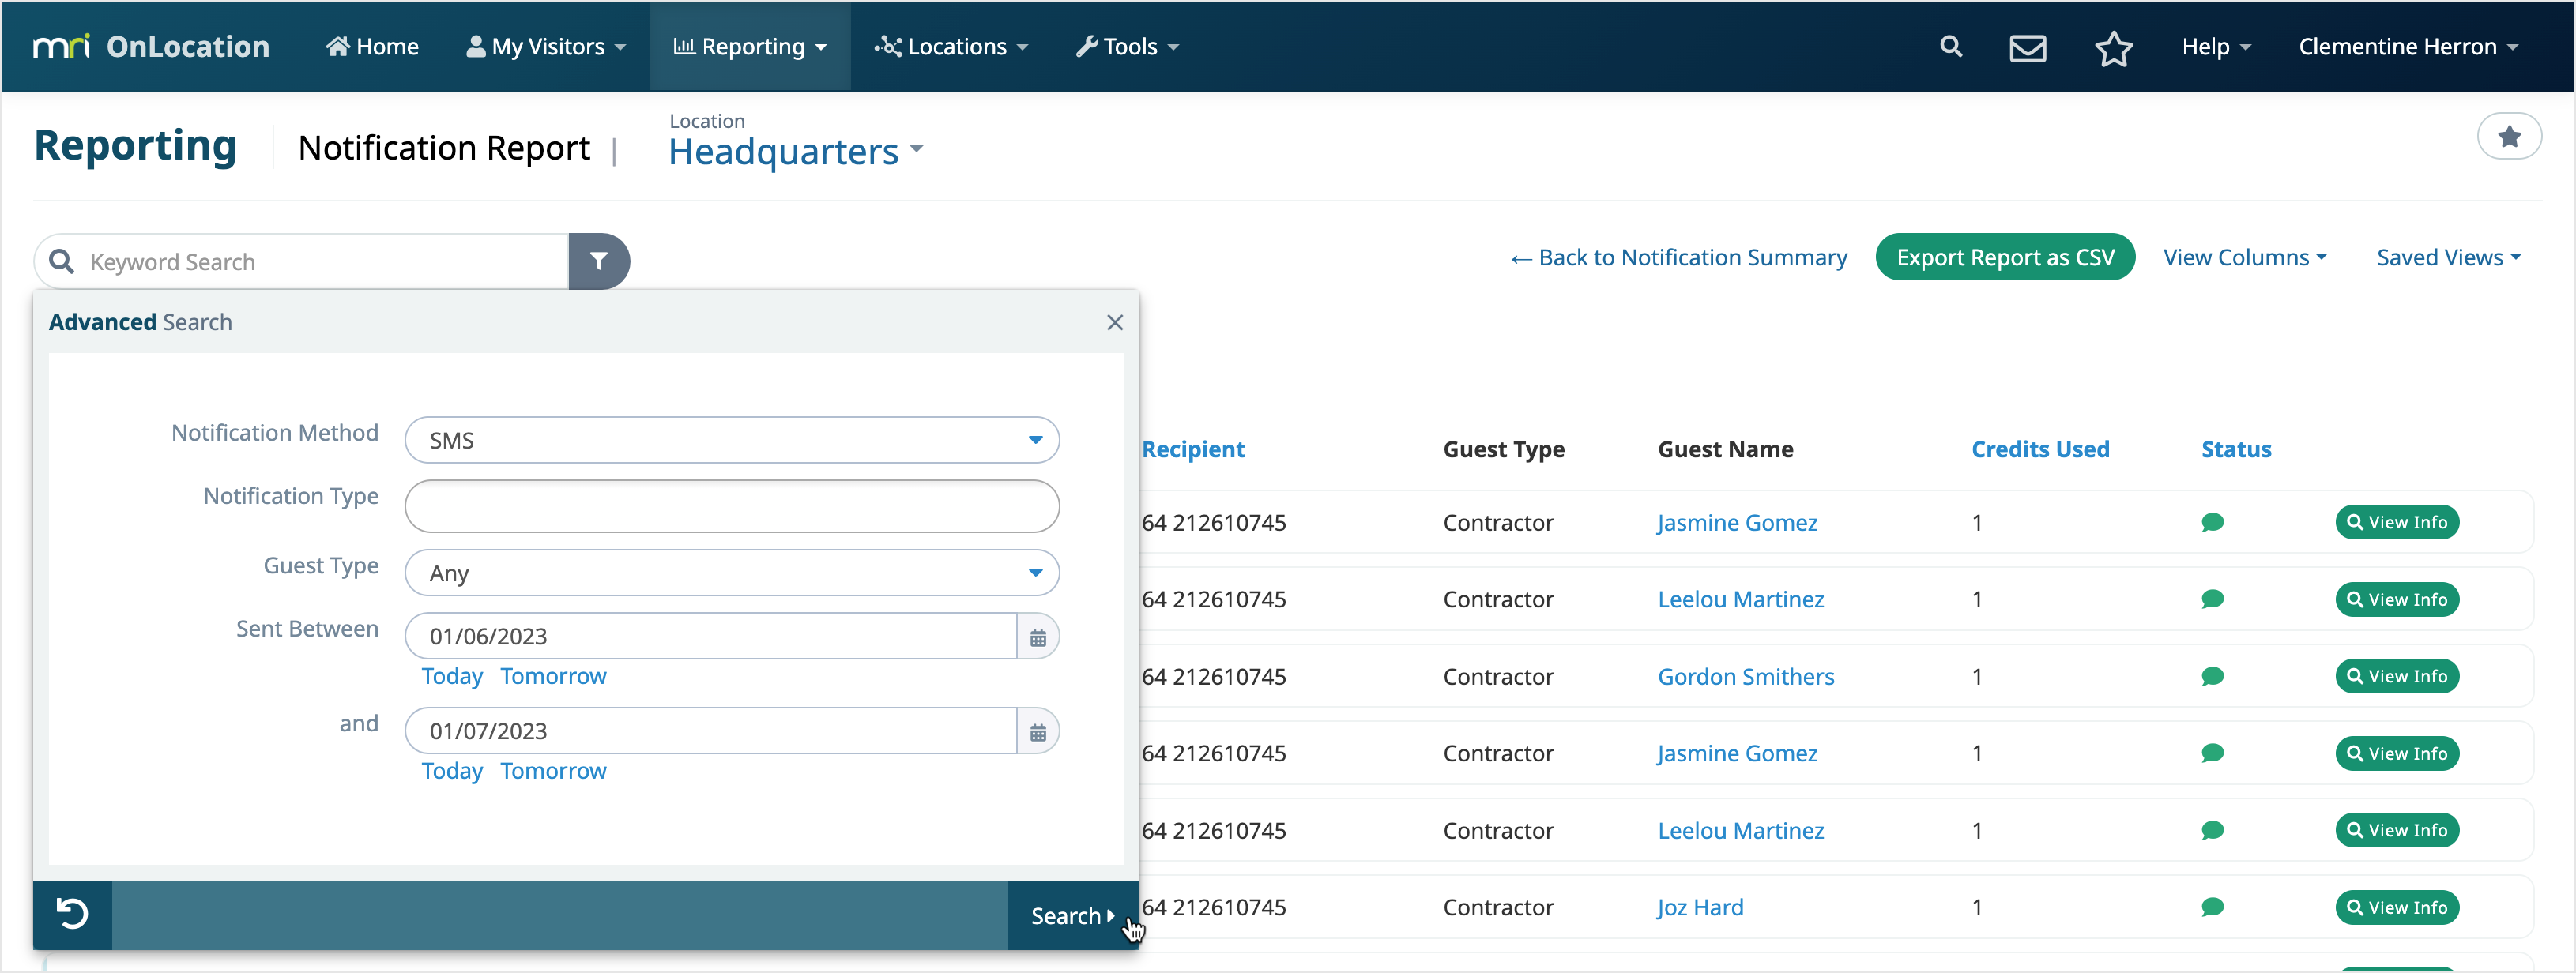Run the advanced Search button
2576x973 pixels.
[x=1072, y=915]
